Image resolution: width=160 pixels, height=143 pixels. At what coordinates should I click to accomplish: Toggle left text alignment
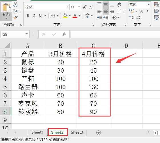(99, 11)
